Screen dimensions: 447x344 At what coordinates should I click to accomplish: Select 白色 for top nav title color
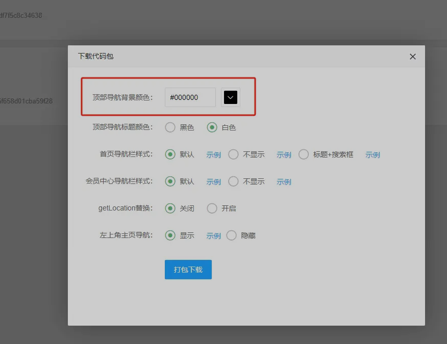pos(212,127)
